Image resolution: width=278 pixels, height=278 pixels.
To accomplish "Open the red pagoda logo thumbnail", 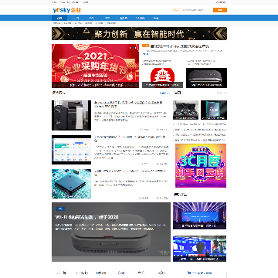I will 162,78.
